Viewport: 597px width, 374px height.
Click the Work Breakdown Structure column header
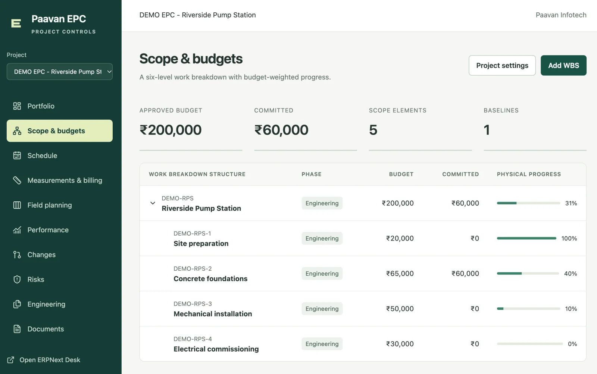197,174
